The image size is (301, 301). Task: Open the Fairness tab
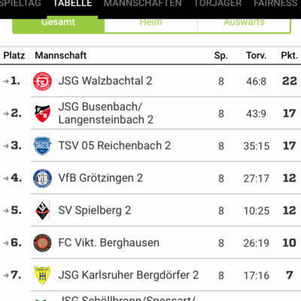(x=275, y=4)
